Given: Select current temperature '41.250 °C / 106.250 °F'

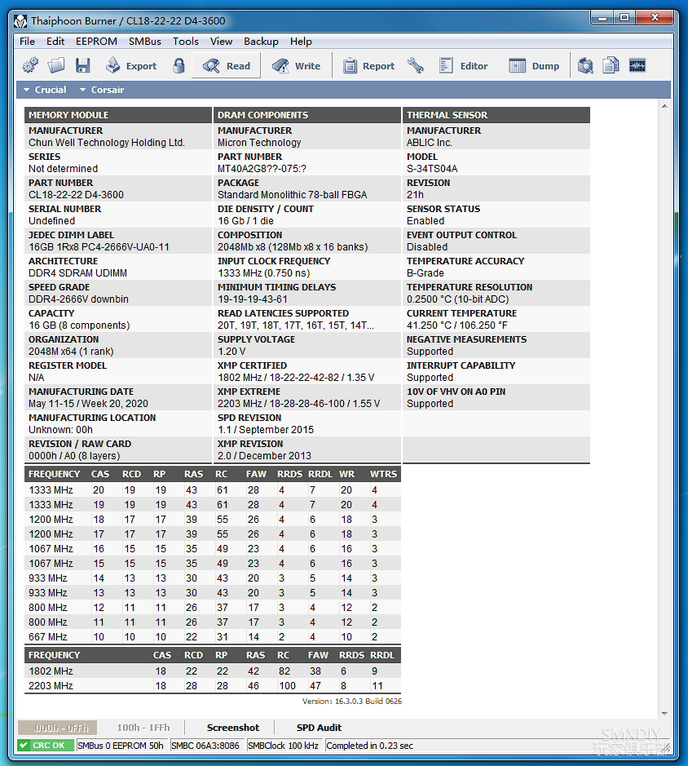Looking at the screenshot, I should pos(457,325).
